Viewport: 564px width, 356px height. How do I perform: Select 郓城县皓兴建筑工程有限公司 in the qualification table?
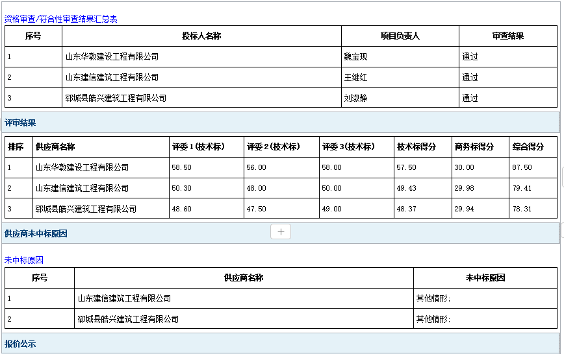(116, 99)
